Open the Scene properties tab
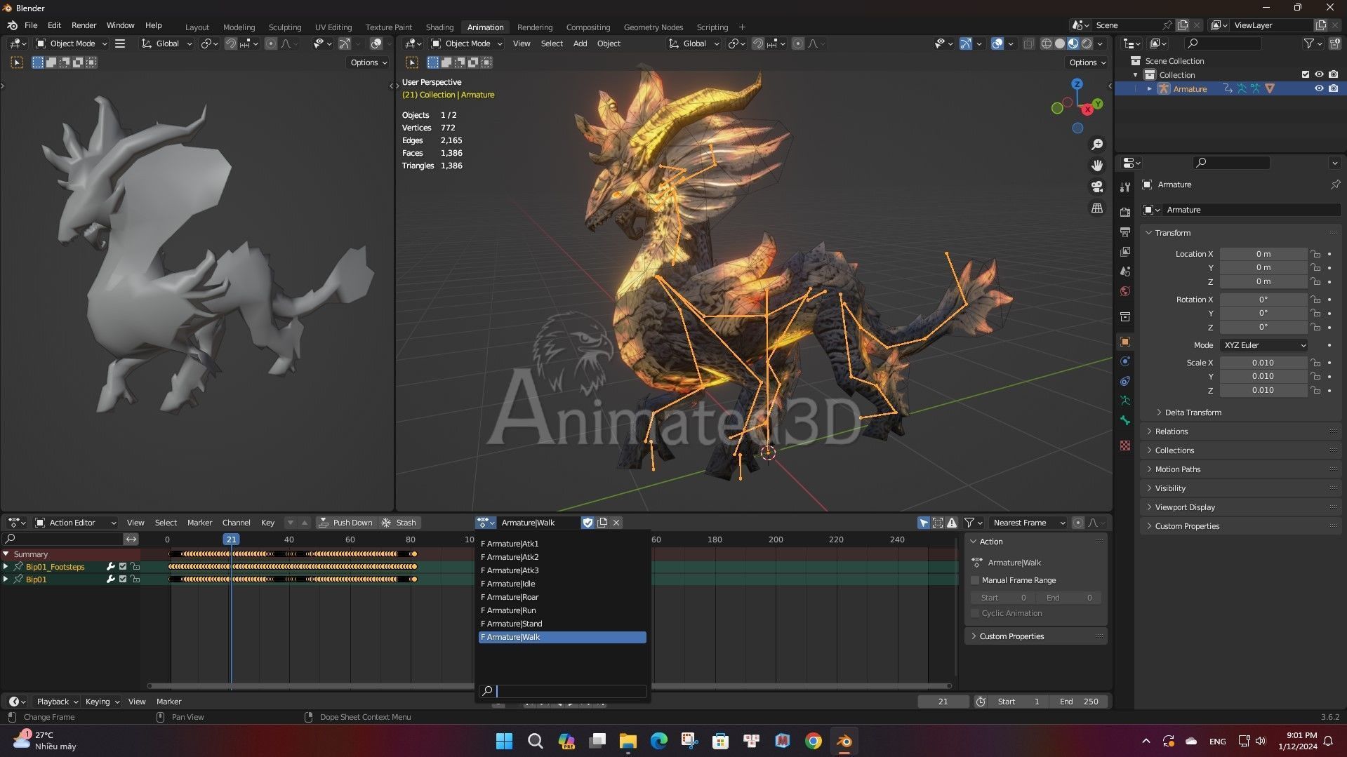This screenshot has width=1347, height=757. click(x=1125, y=271)
